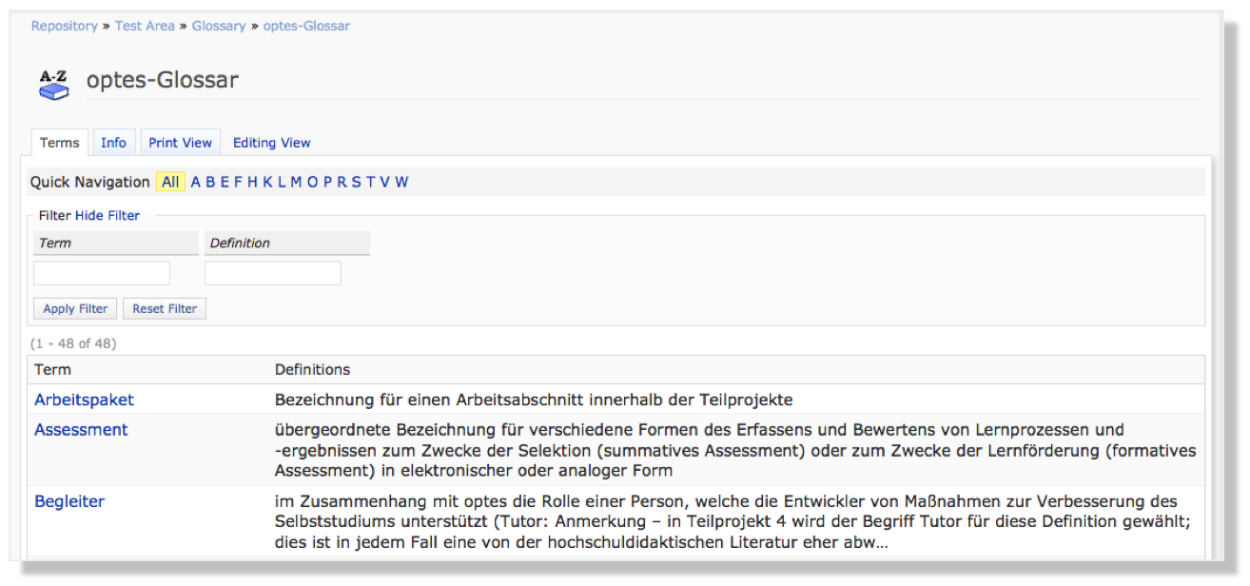
Task: Select All in Quick Navigation
Action: pyautogui.click(x=170, y=182)
